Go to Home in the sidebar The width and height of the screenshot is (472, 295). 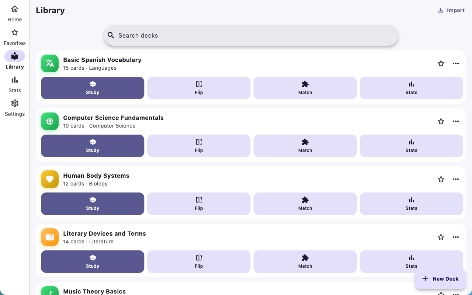click(15, 14)
